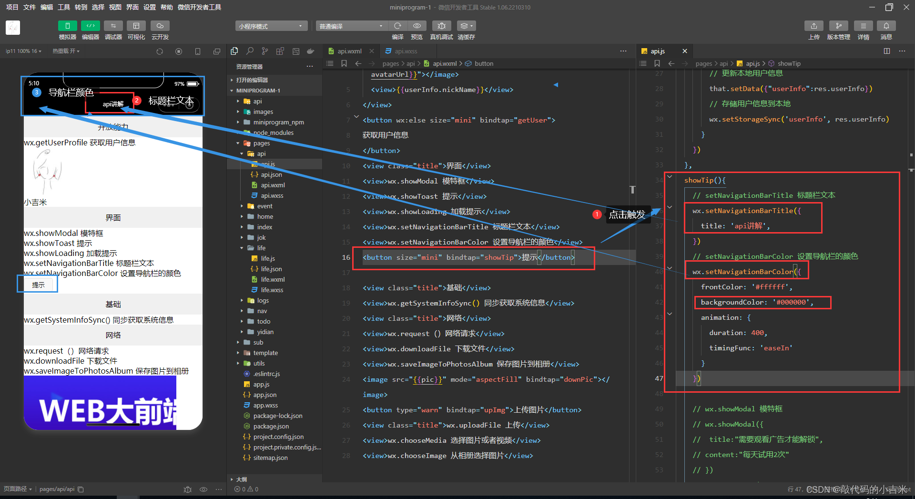This screenshot has height=499, width=915.
Task: Click the 预览 preview eye icon
Action: tap(417, 26)
